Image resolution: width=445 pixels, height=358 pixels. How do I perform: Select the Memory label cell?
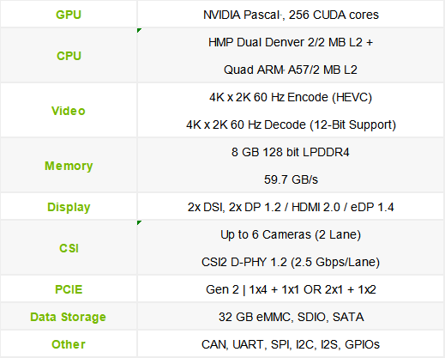coord(69,166)
